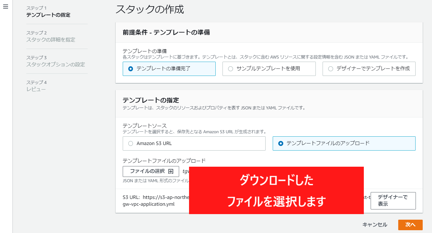This screenshot has height=233, width=432.
Task: Select the テンプレートの準備完了 radio option
Action: (131, 69)
